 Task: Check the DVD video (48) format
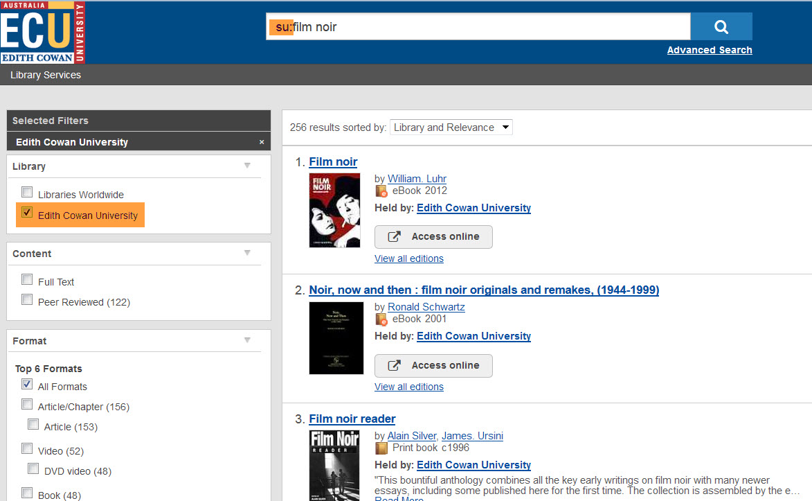tap(33, 469)
